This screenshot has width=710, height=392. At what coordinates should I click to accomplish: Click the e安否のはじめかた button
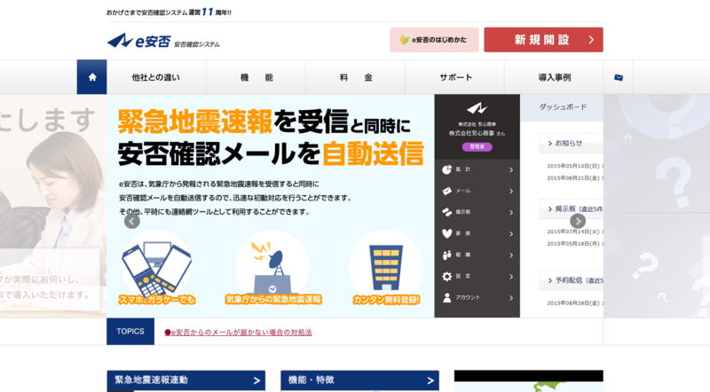click(x=434, y=40)
